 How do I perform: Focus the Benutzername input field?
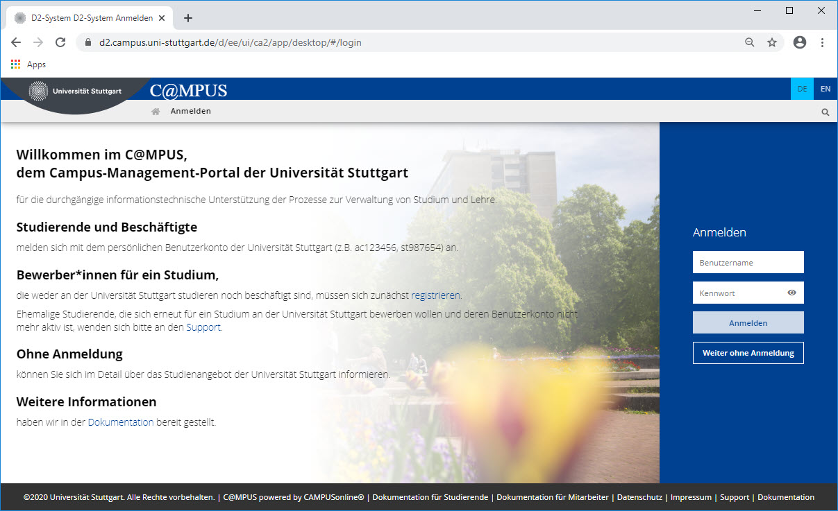[x=748, y=262]
